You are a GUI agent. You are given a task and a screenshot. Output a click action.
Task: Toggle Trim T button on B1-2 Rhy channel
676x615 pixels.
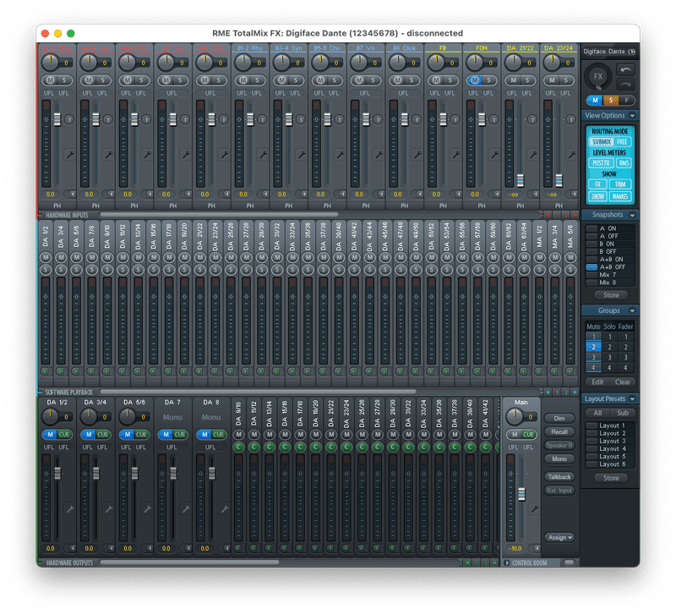tap(262, 119)
